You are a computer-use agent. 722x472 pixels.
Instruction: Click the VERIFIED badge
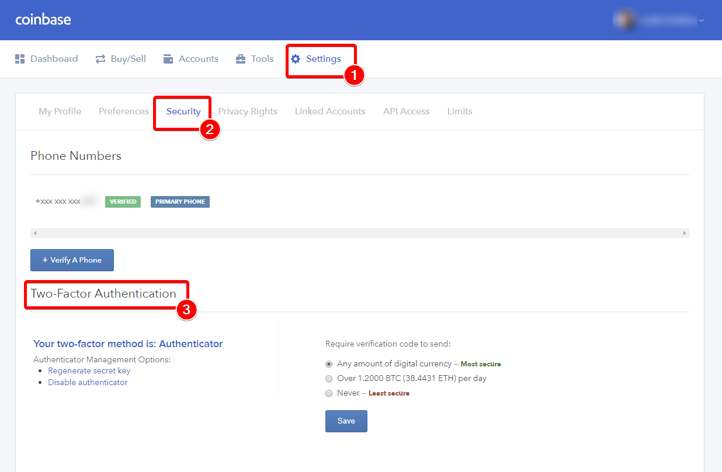click(123, 202)
